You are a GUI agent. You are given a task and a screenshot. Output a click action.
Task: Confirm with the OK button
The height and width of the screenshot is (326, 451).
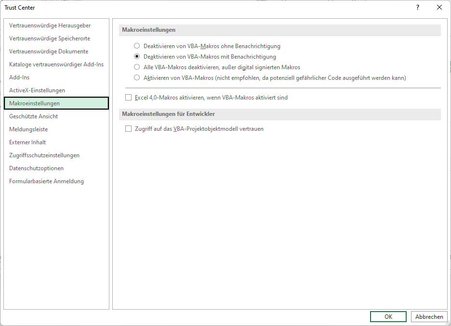pos(388,316)
